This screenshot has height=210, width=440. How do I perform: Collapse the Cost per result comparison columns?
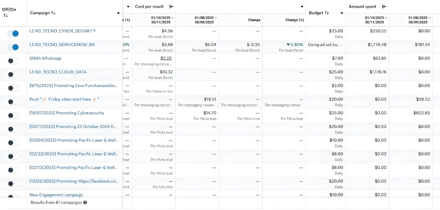pyautogui.click(x=172, y=7)
